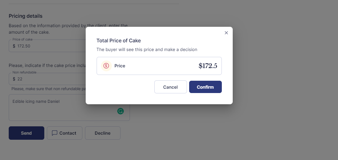Click the chat bubble icon on Contact
This screenshot has width=338, height=160.
click(x=54, y=133)
